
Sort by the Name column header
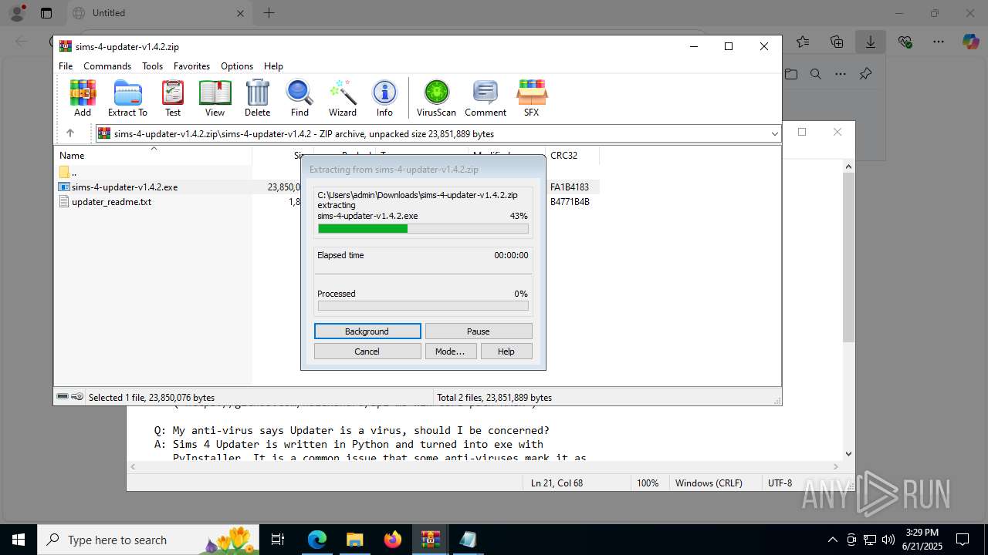point(154,155)
